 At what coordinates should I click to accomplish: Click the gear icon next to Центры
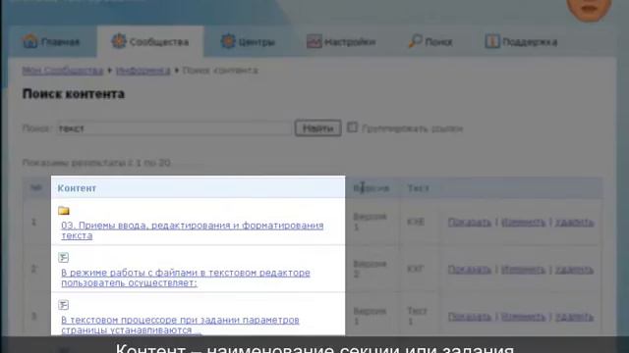point(228,41)
